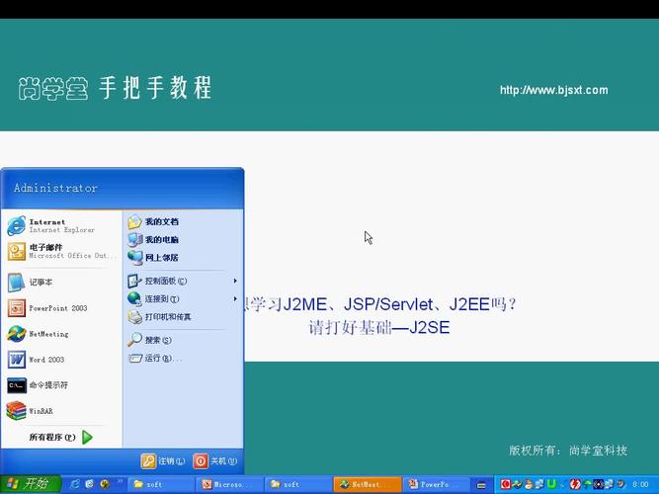Viewport: 659px width, 494px height.
Task: Click the Administrator user name header
Action: coord(55,188)
